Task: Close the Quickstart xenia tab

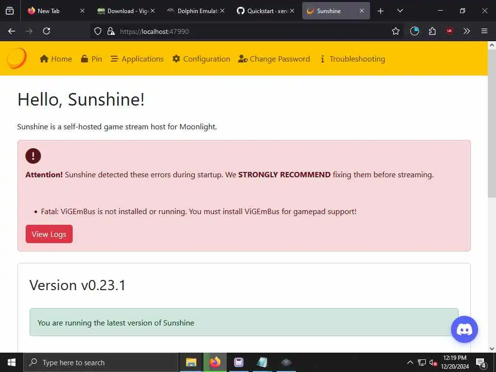Action: pos(292,11)
